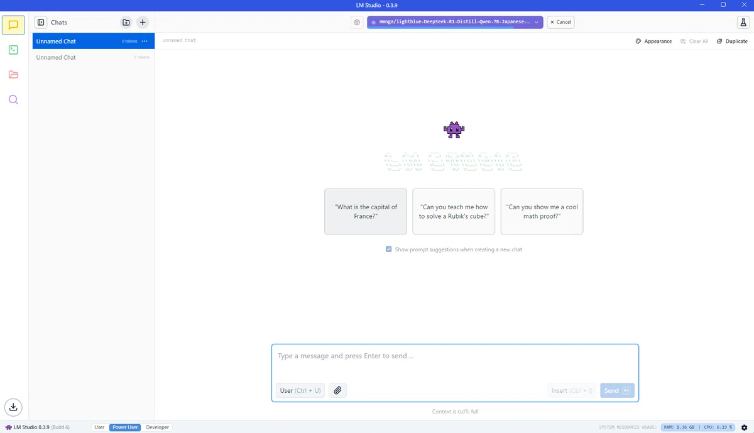Open the flask advanced configuration icon

(743, 22)
